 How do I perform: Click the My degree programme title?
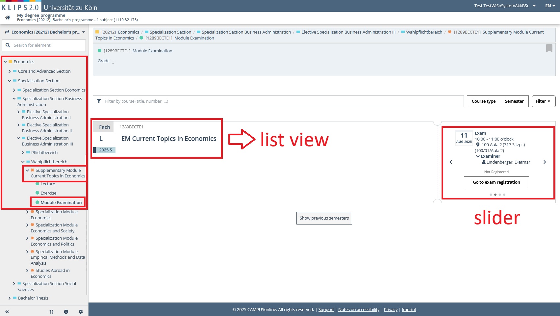click(x=41, y=15)
